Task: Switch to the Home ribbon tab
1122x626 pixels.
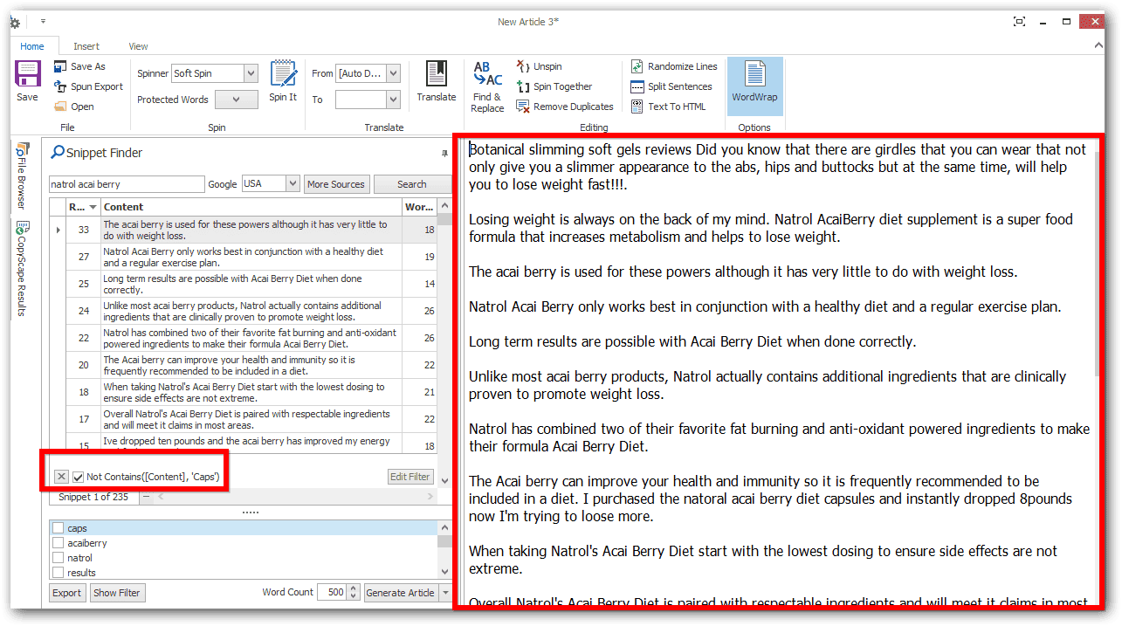Action: pyautogui.click(x=32, y=46)
